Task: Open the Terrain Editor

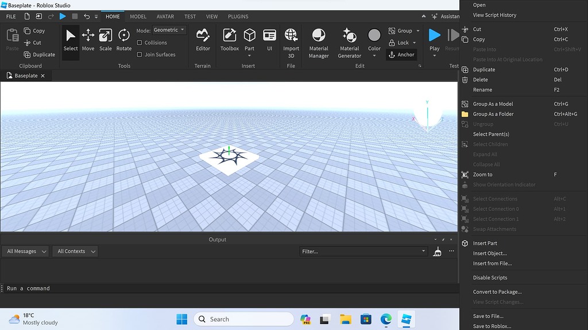Action: (203, 40)
